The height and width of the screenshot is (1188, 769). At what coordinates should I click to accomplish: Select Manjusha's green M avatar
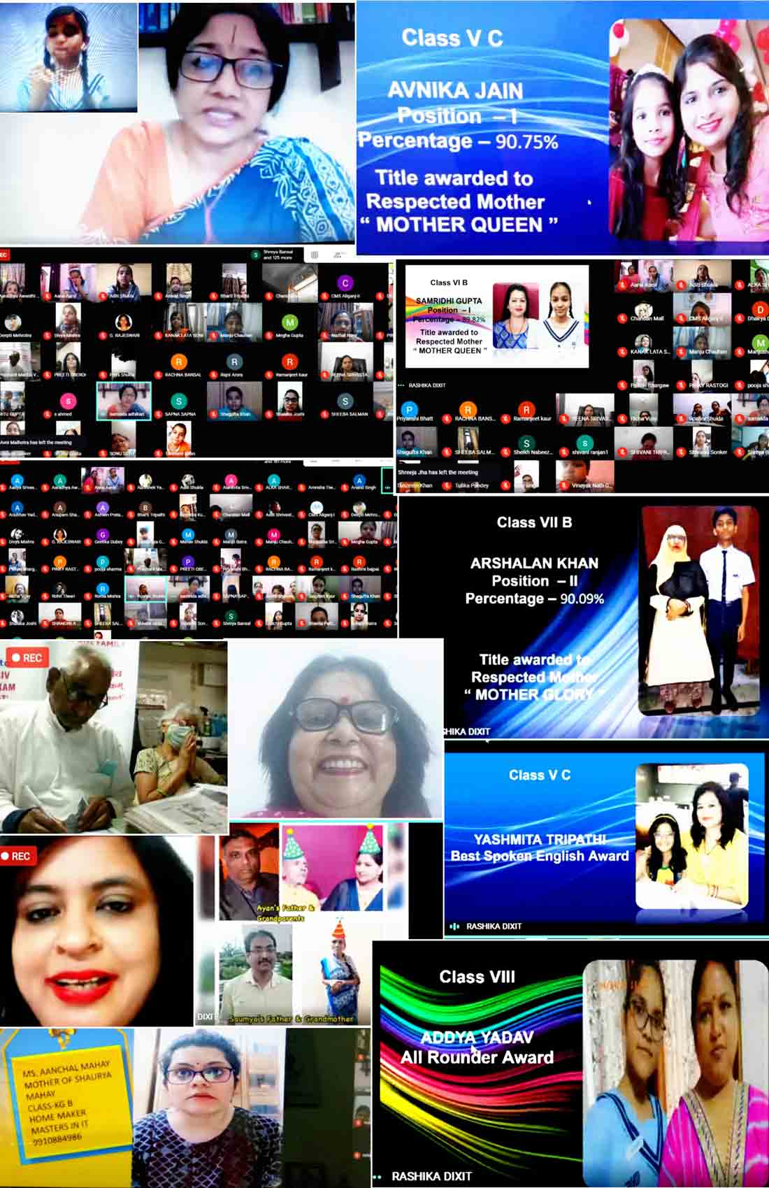[760, 342]
